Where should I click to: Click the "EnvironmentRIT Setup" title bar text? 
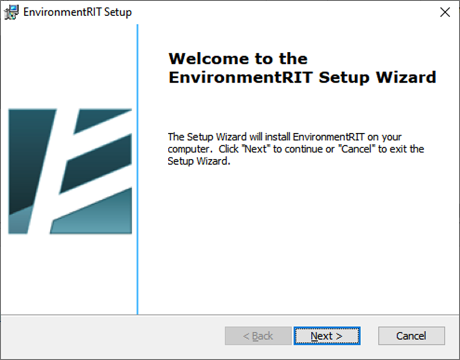(x=77, y=12)
